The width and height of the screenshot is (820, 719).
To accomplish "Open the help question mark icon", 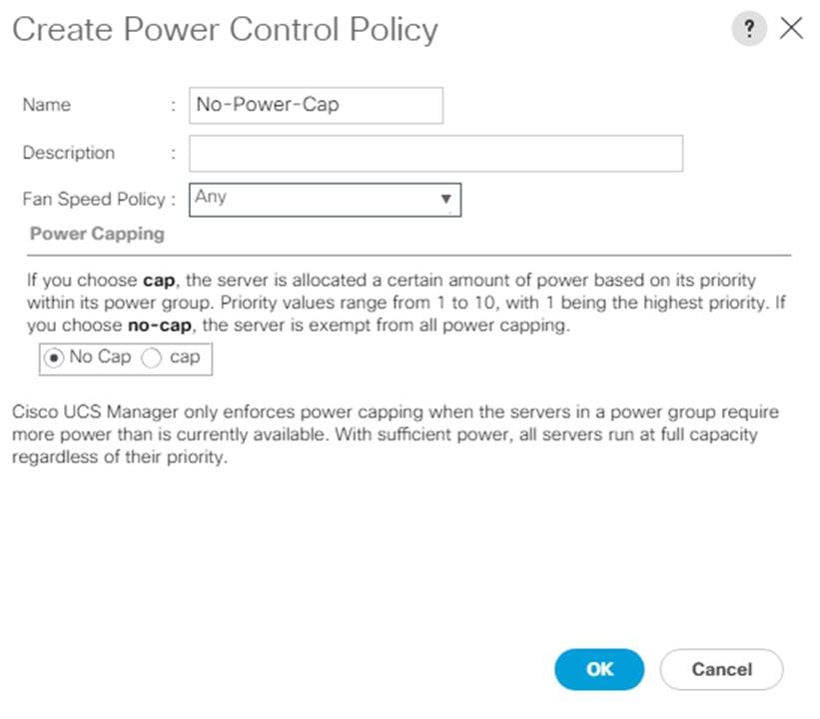I will point(749,28).
